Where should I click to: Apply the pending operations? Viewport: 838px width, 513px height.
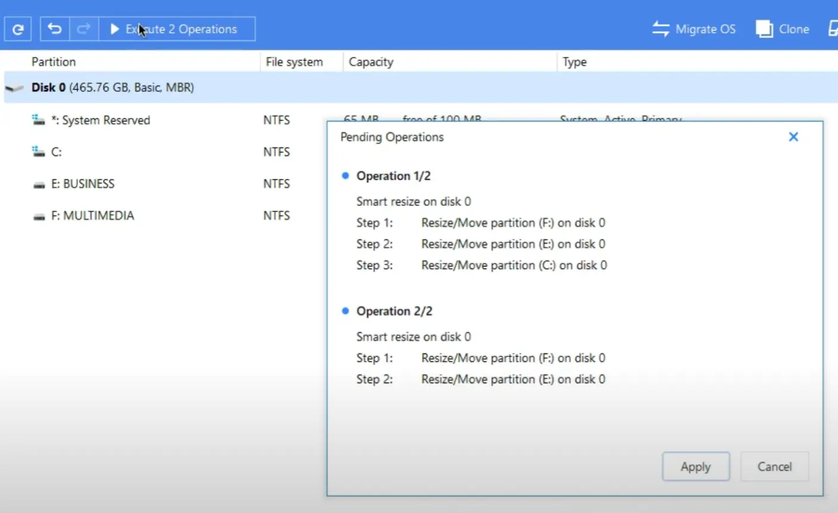[696, 467]
